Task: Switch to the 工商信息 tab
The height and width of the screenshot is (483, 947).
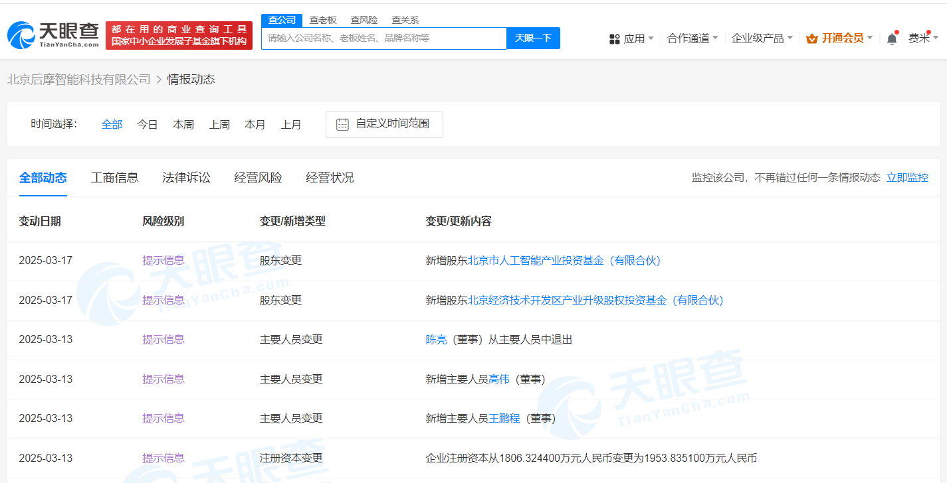Action: pyautogui.click(x=115, y=178)
